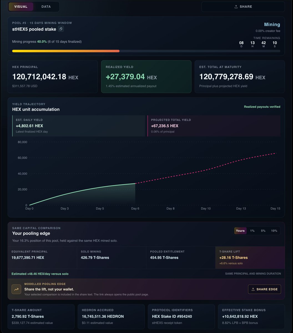Click the '+4,802.61 HEX' daily yield value
Image resolution: width=293 pixels, height=333 pixels.
click(x=29, y=126)
